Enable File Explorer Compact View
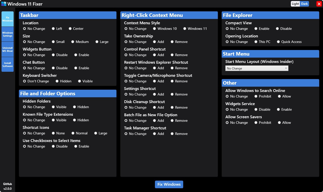 click(262, 29)
